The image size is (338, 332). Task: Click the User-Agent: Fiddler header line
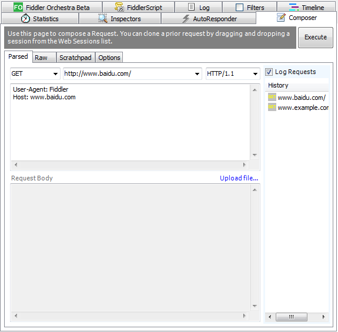pos(41,89)
